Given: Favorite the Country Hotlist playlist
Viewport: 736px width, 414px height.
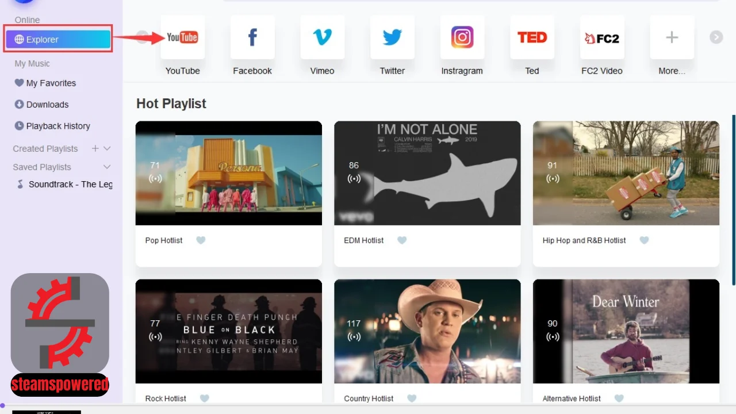Looking at the screenshot, I should click(x=412, y=398).
